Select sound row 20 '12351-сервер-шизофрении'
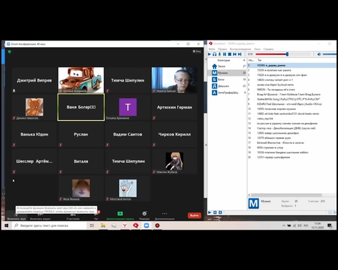 [x=292, y=157]
